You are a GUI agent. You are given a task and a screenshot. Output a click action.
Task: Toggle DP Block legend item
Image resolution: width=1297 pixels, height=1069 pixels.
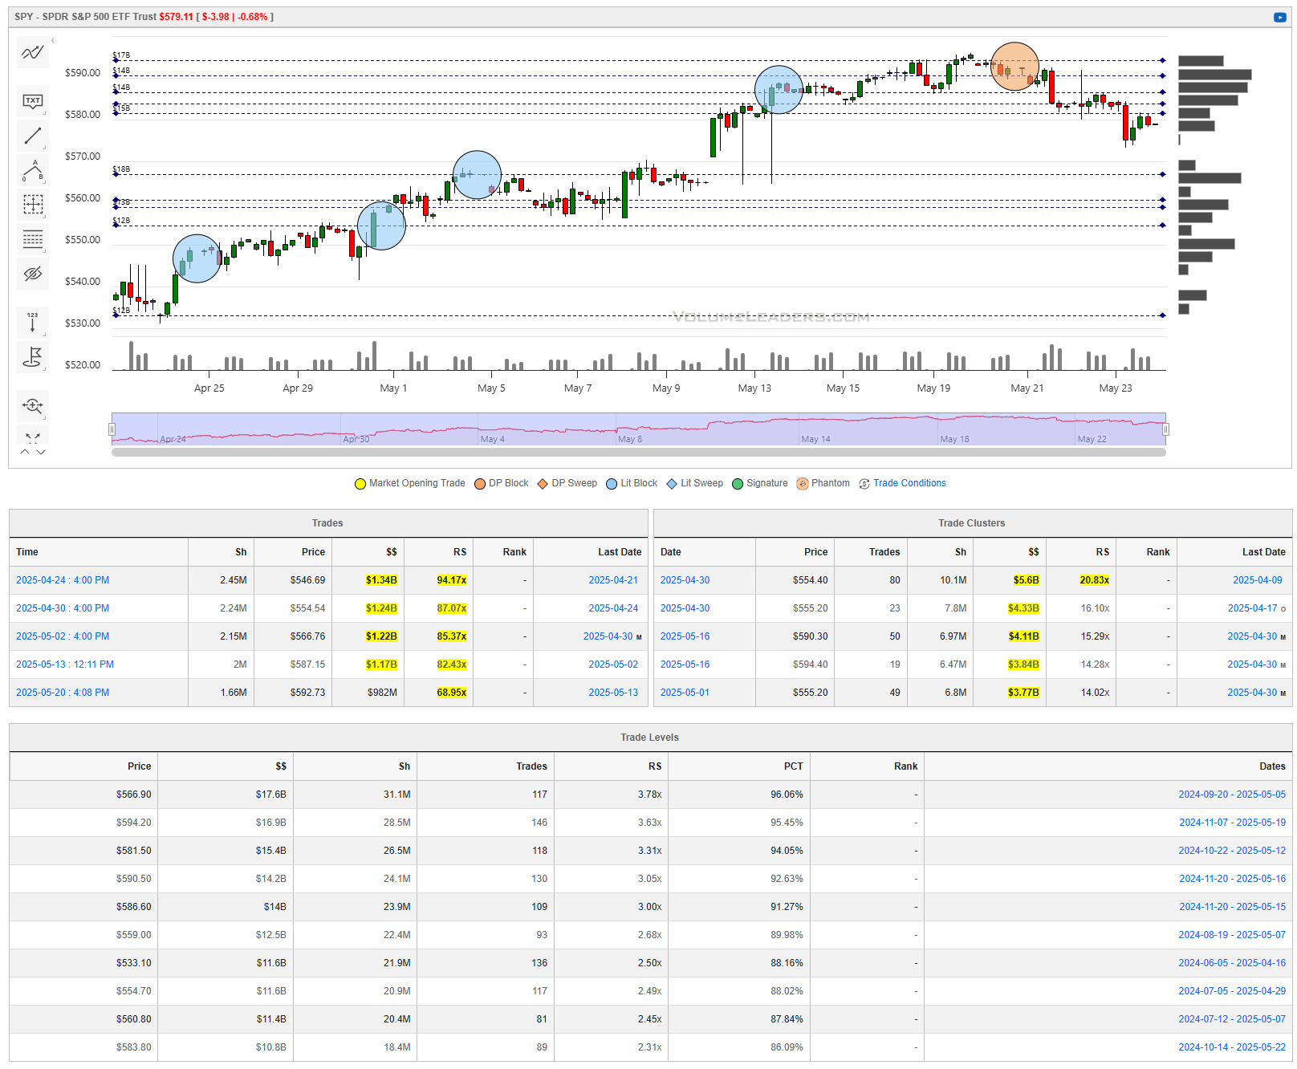[502, 483]
